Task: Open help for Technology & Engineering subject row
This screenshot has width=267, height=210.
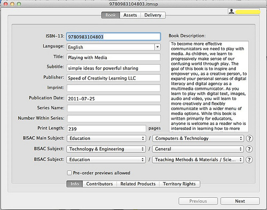Action: (x=249, y=149)
